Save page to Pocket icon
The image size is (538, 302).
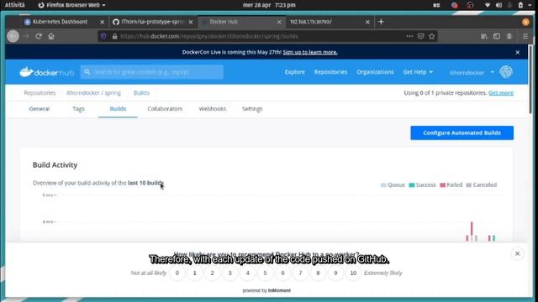[x=420, y=36]
